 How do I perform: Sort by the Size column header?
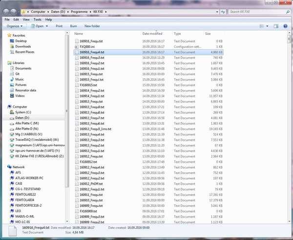208,34
